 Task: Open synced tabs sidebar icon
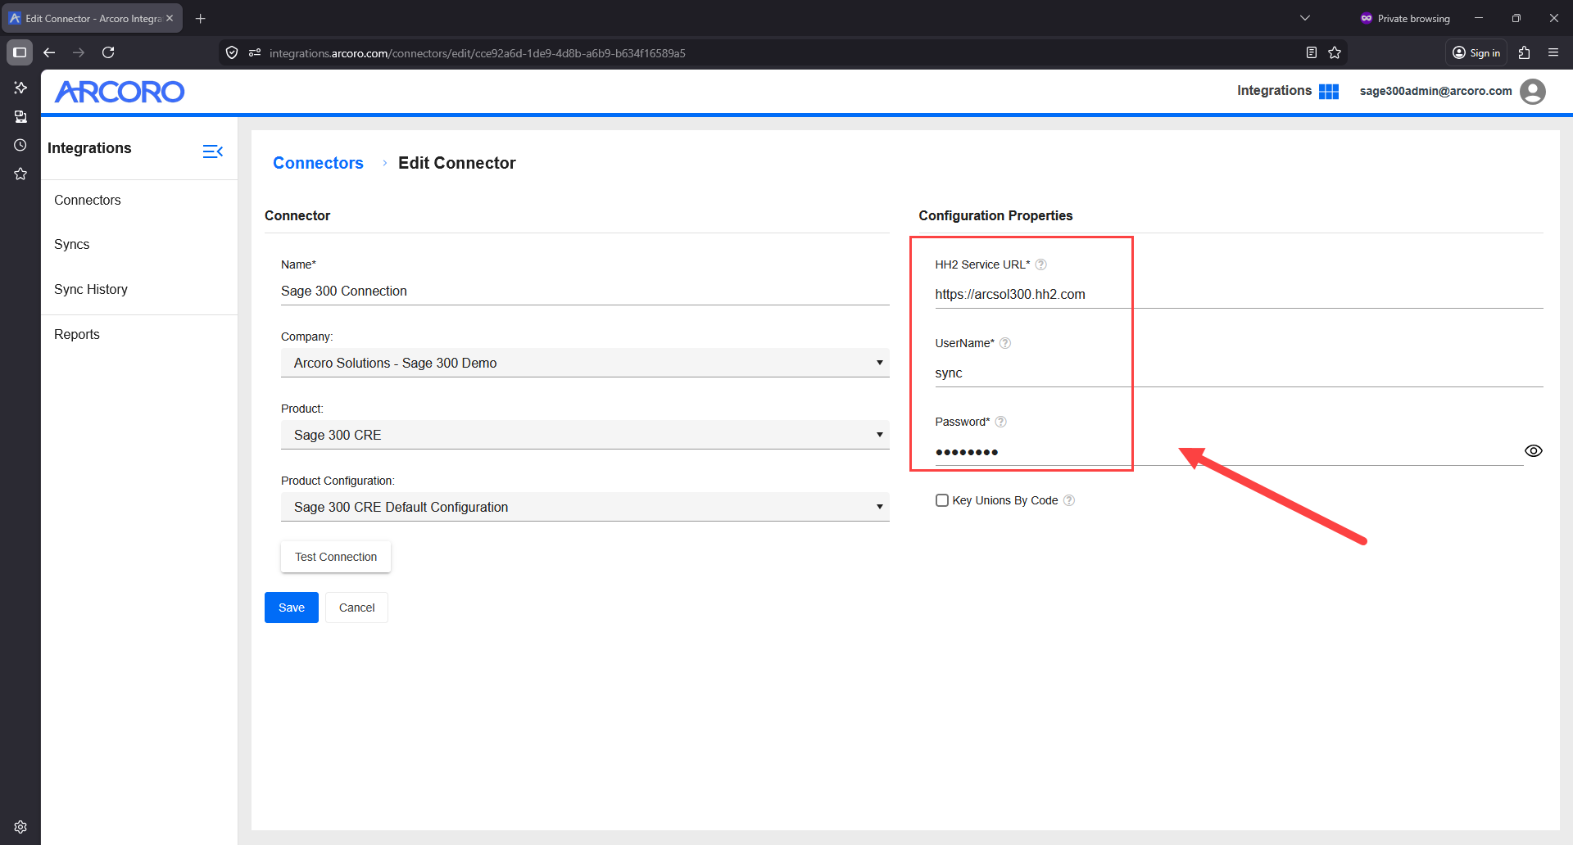pos(20,116)
